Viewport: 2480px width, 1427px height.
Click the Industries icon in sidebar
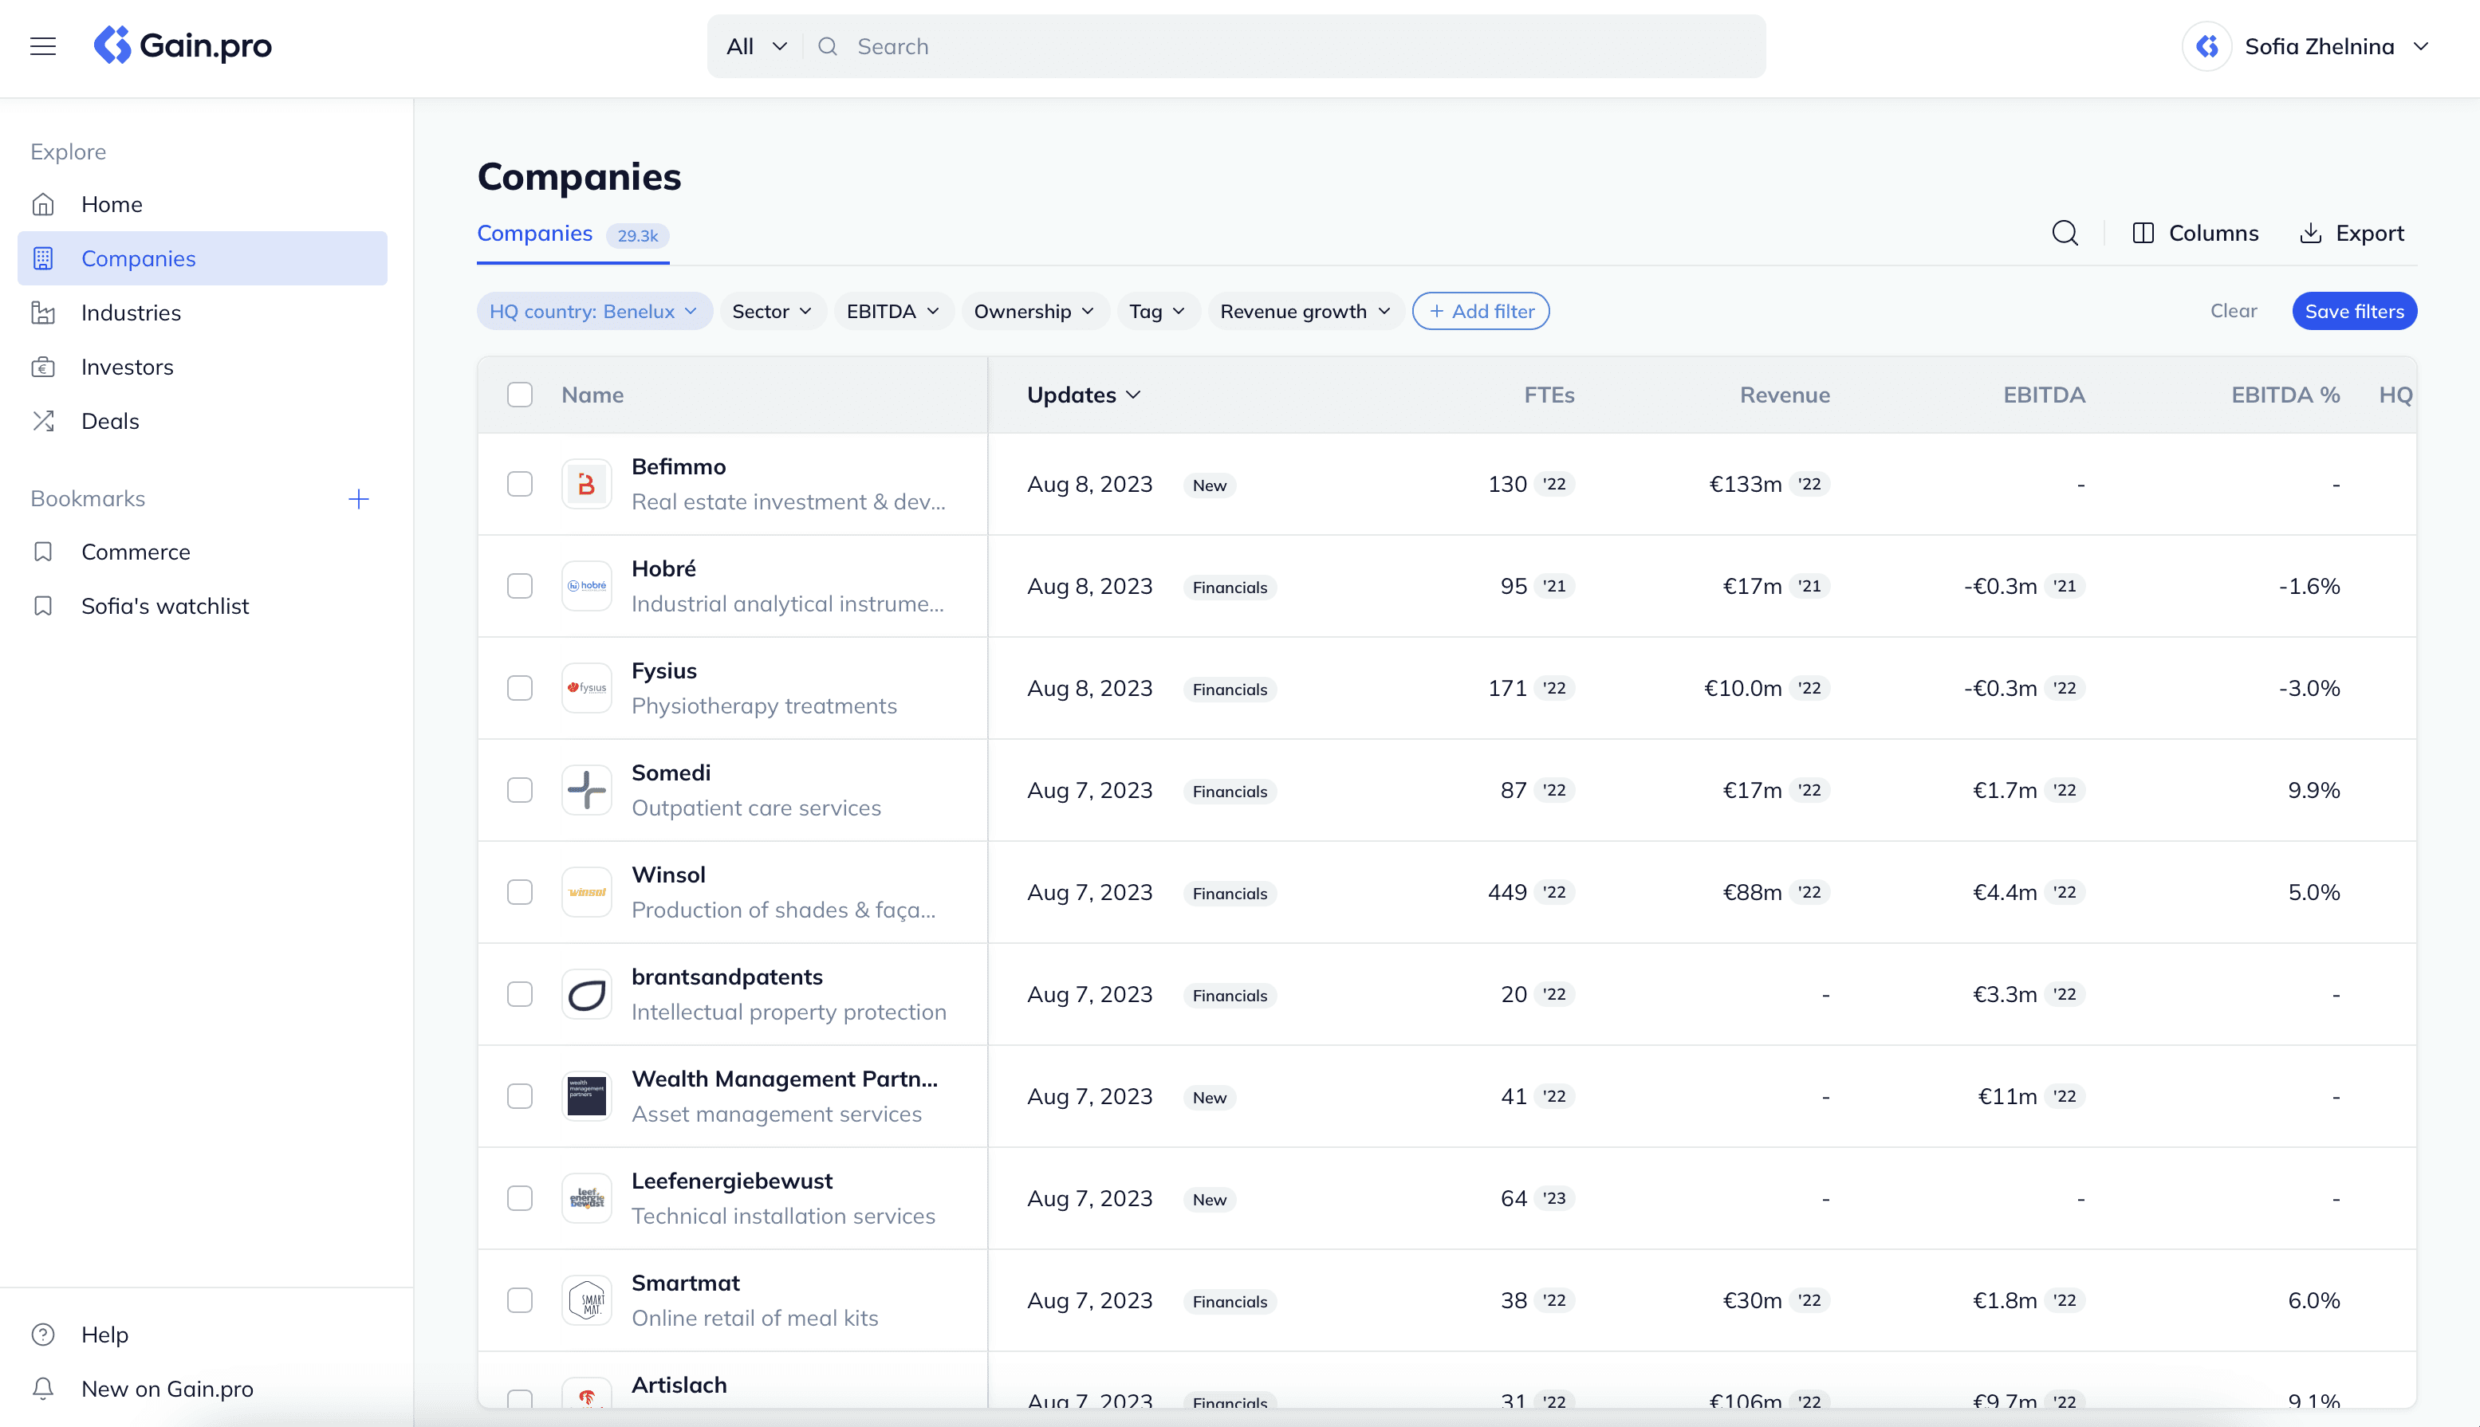[43, 313]
